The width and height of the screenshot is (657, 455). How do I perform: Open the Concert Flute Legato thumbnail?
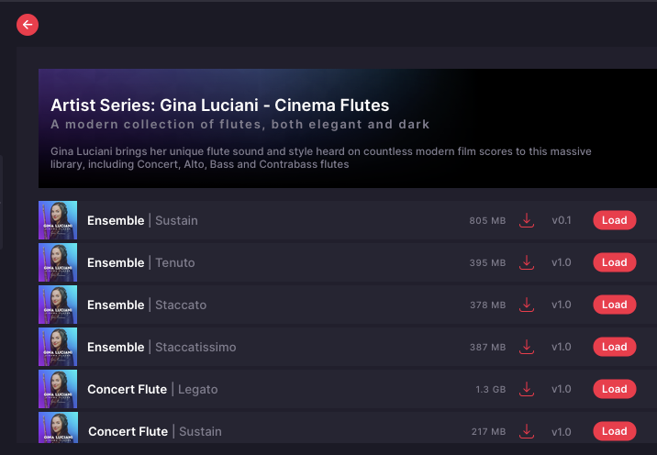point(58,389)
